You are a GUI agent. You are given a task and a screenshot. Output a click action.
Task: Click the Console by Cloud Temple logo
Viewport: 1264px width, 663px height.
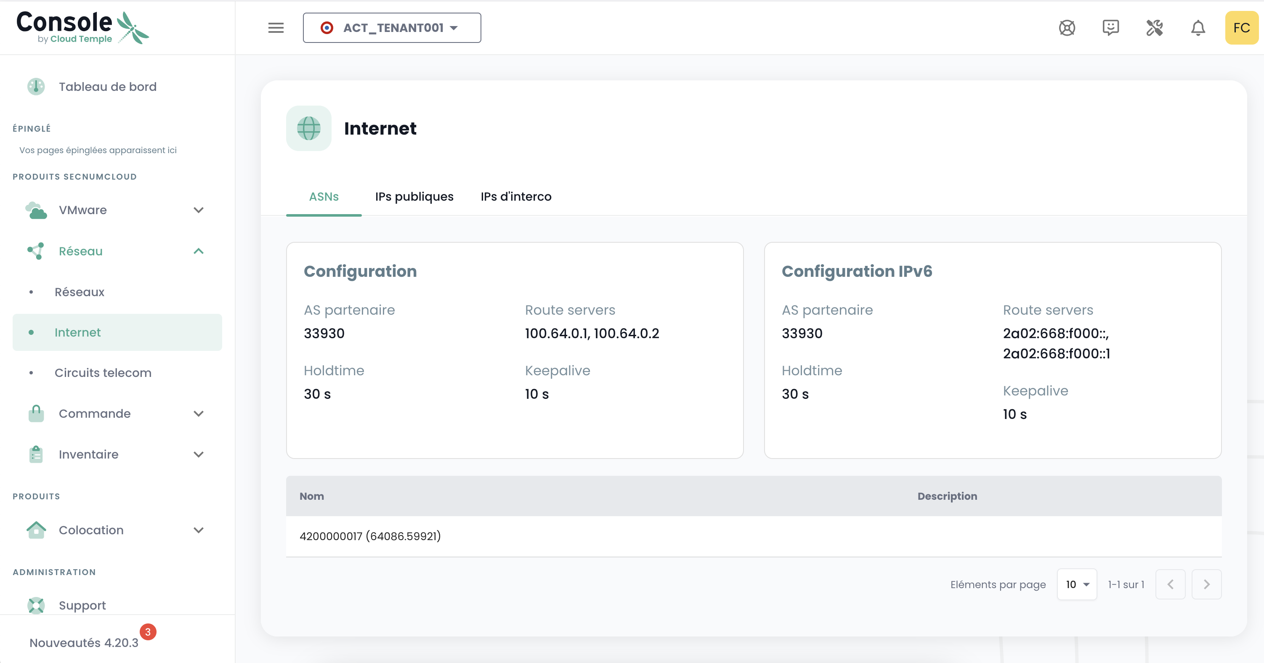coord(82,27)
